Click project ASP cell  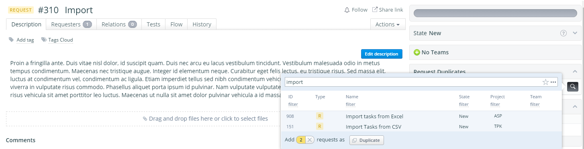click(498, 116)
